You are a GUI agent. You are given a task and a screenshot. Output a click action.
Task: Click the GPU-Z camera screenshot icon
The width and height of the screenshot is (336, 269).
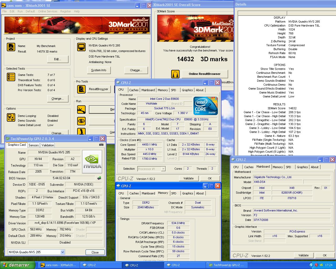coord(101,145)
